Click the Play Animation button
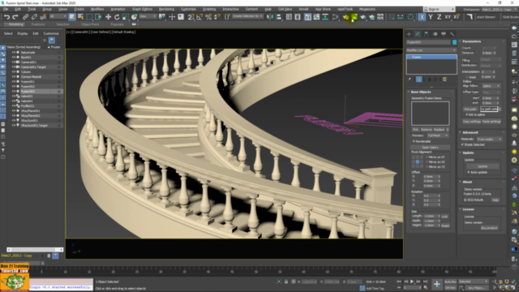 (x=412, y=281)
